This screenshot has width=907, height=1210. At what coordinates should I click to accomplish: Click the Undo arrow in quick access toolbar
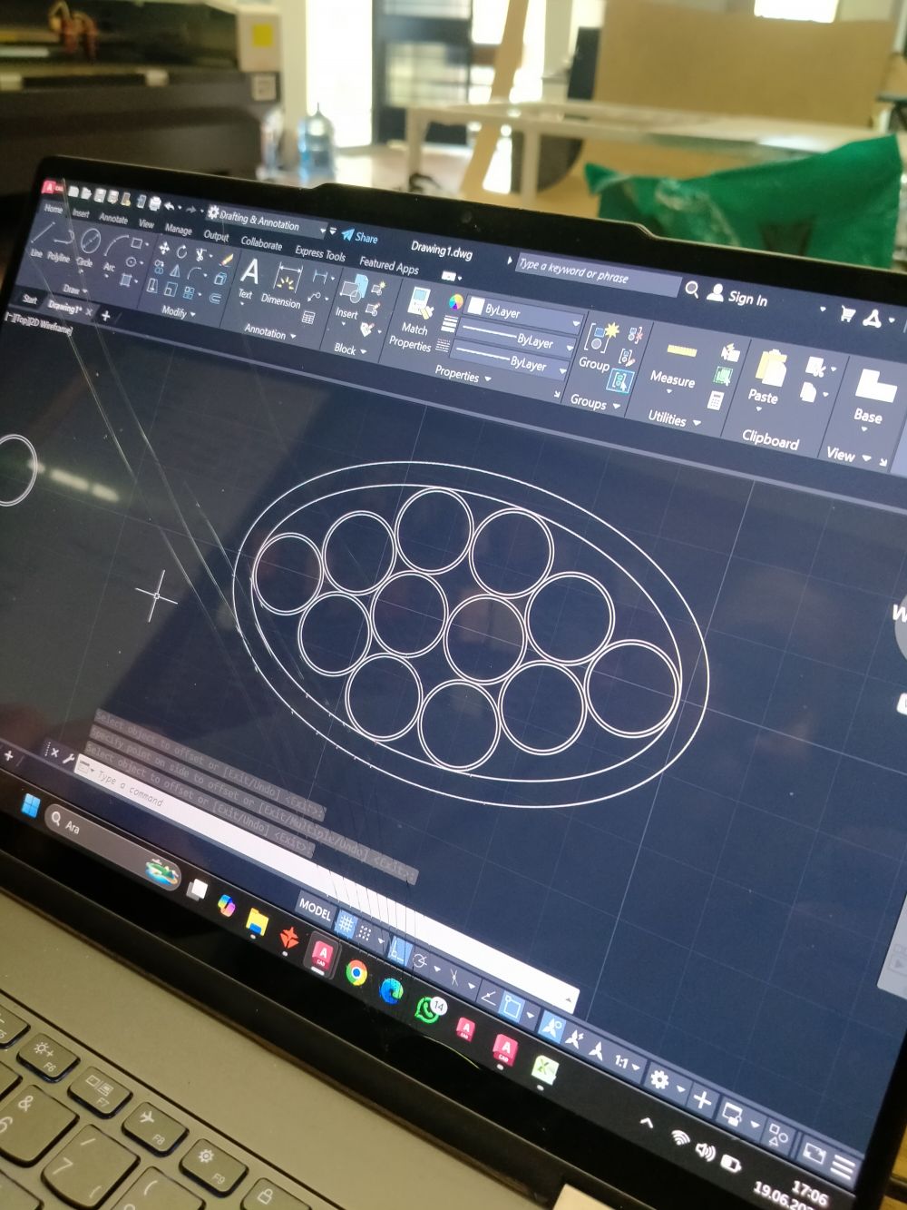tap(171, 206)
